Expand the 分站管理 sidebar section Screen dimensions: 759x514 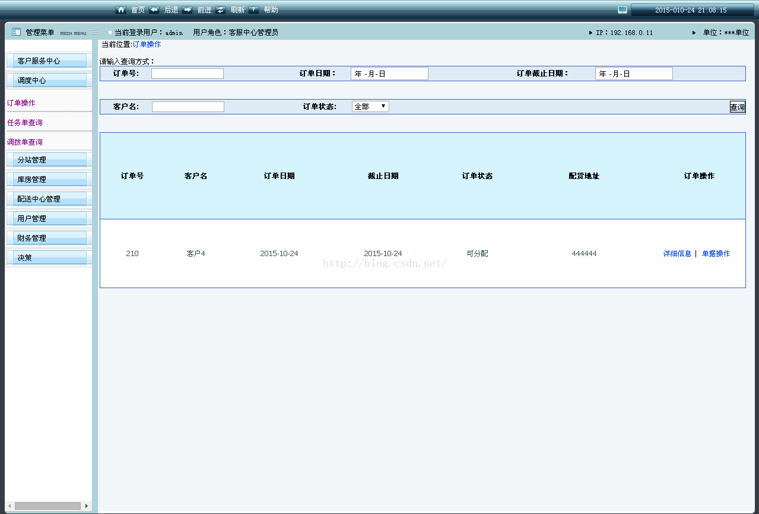pyautogui.click(x=46, y=160)
